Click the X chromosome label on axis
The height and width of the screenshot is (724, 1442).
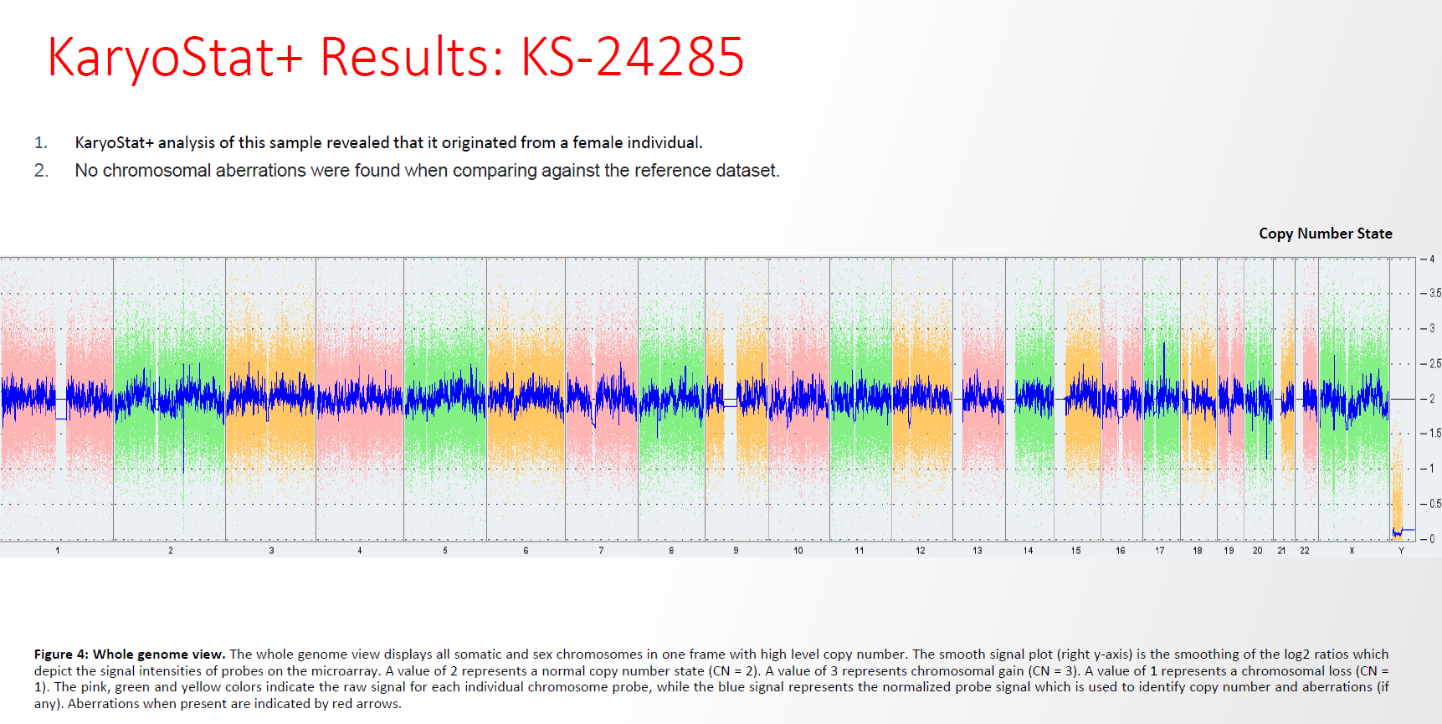(x=1352, y=551)
